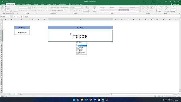Open File Explorer from taskbar
181x102 pixels.
(82, 100)
